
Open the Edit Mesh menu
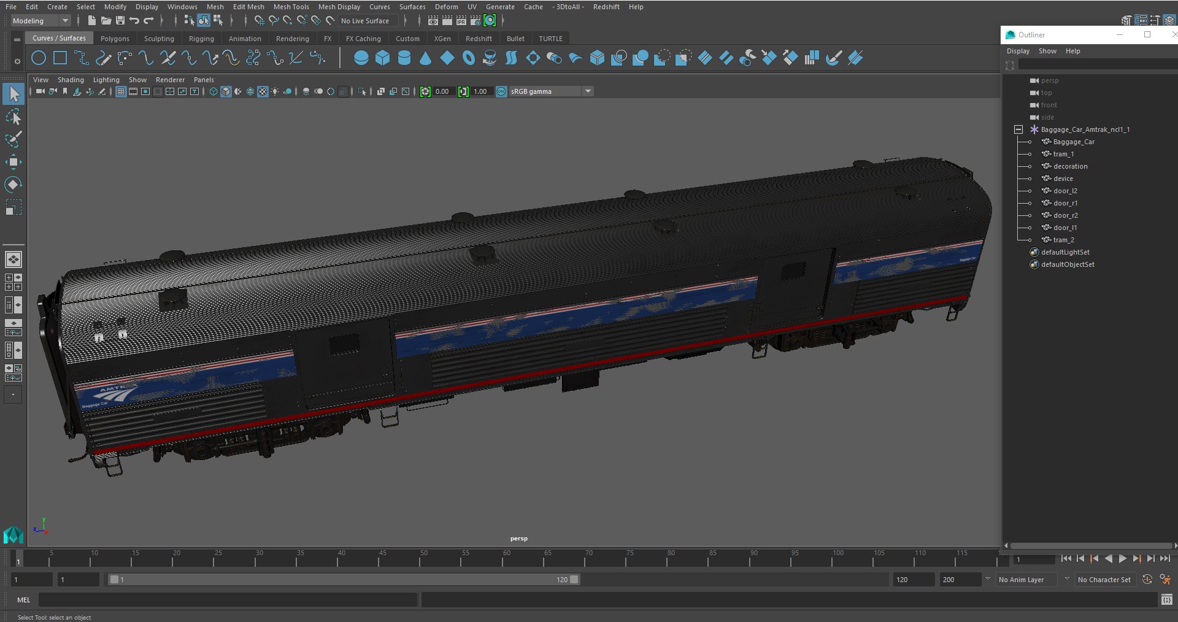click(x=248, y=7)
